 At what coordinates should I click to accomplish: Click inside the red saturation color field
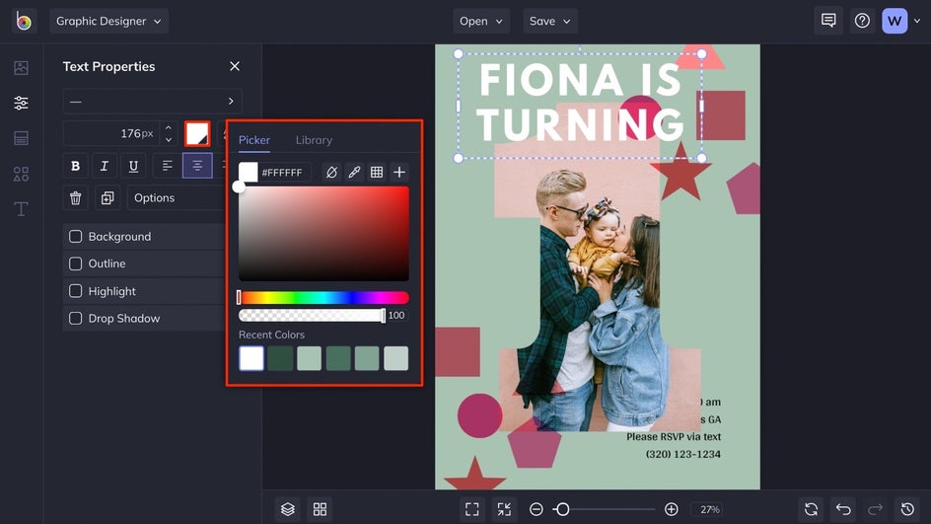(323, 234)
